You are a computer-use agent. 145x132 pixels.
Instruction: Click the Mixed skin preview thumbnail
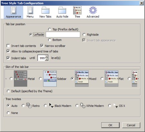82,78
